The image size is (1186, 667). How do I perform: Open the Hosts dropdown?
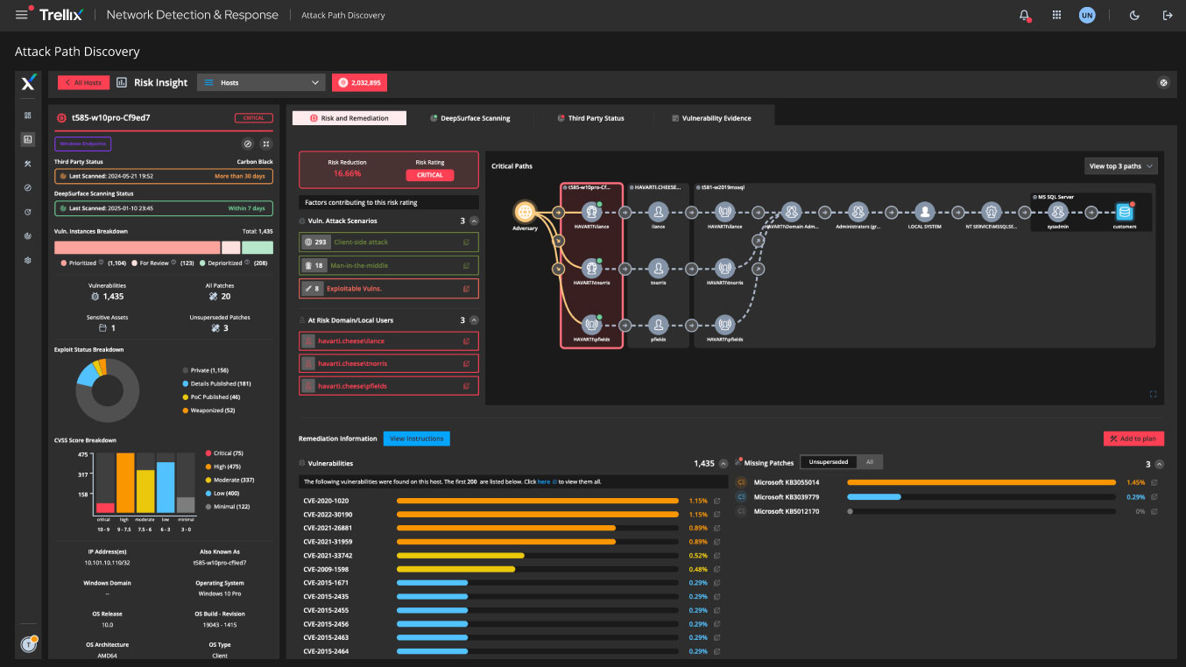pyautogui.click(x=261, y=82)
